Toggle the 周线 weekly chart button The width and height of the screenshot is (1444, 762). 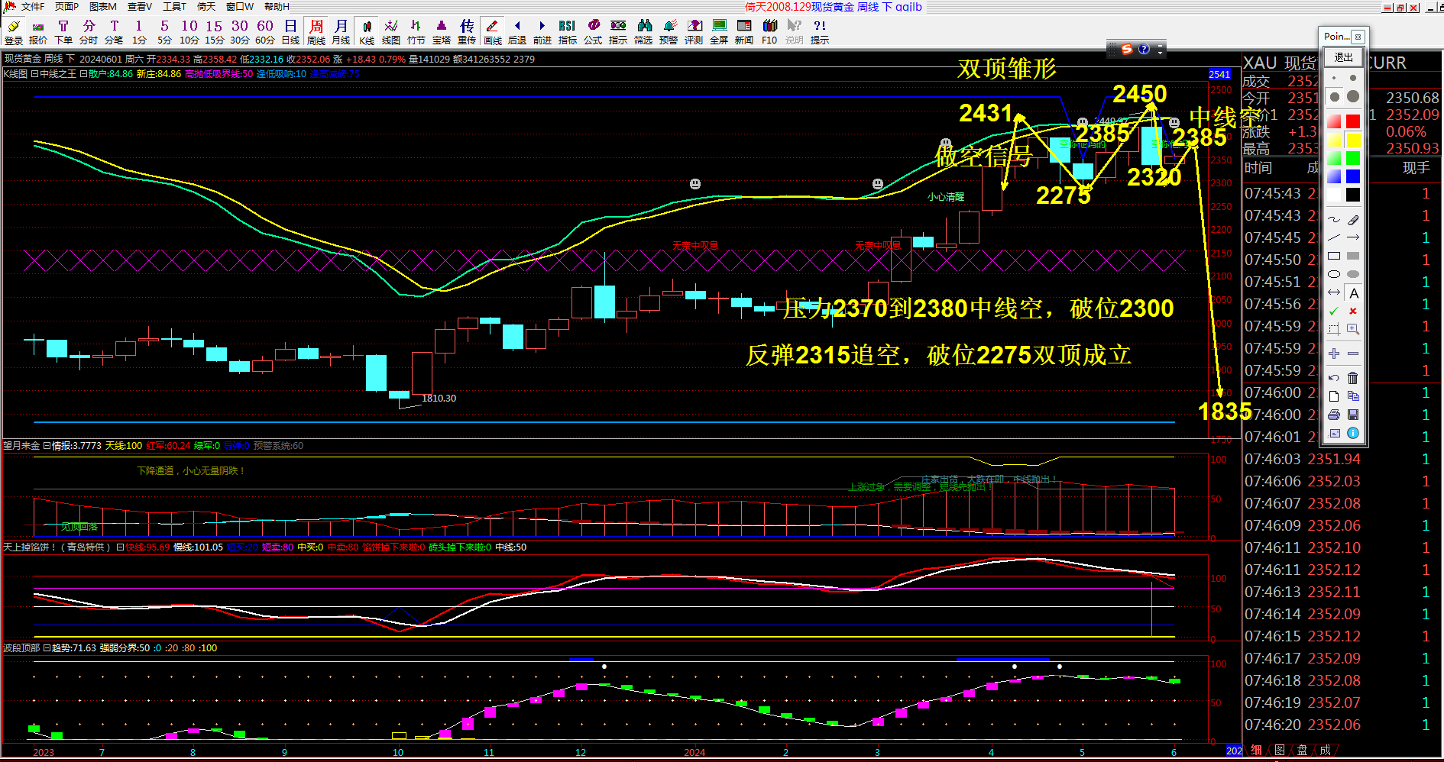[x=316, y=32]
